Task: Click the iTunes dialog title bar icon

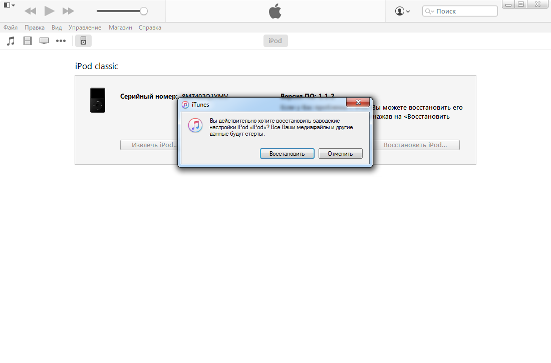Action: click(x=185, y=104)
